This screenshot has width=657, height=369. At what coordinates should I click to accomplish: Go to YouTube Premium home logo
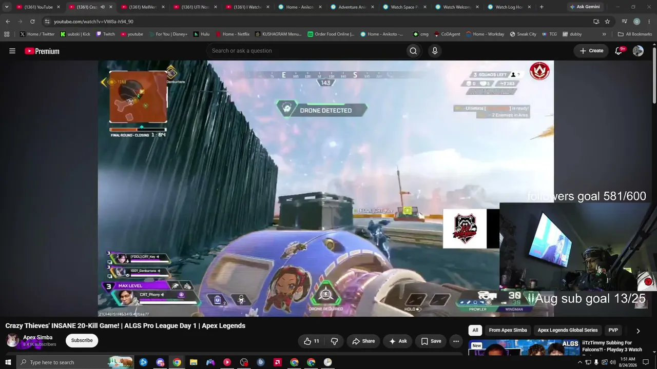[42, 51]
